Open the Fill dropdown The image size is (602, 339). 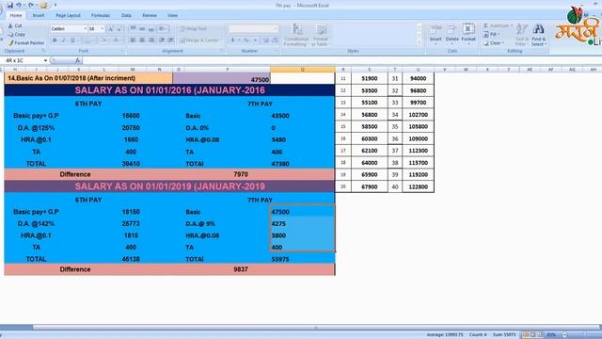(492, 34)
